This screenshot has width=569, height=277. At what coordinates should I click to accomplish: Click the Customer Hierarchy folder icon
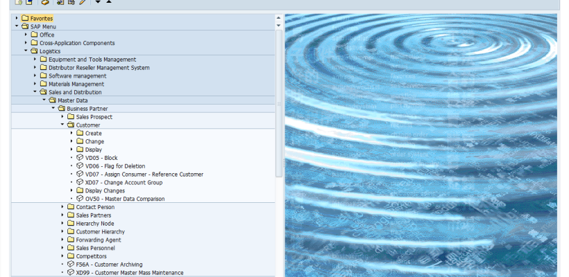[x=71, y=231]
